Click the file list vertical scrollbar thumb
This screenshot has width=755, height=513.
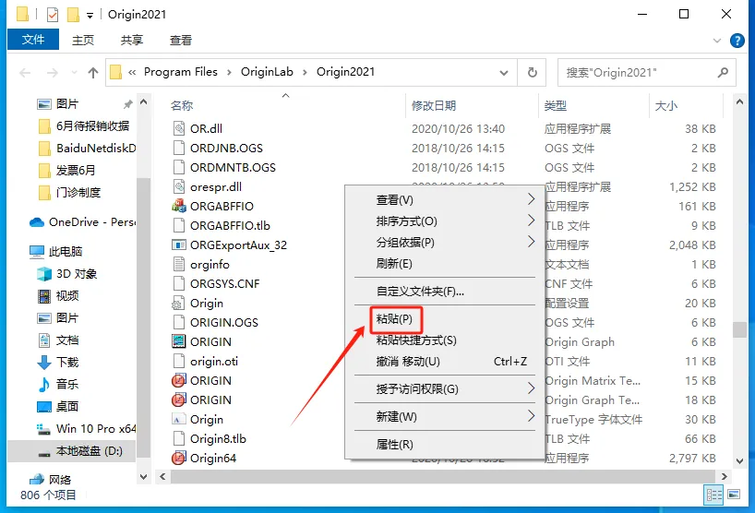(x=739, y=329)
